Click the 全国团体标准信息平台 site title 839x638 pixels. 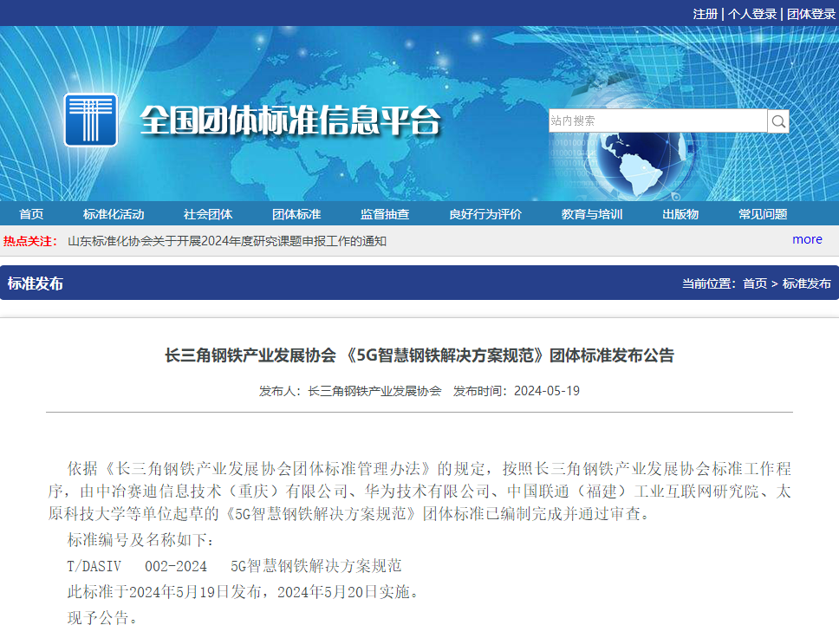(x=290, y=120)
